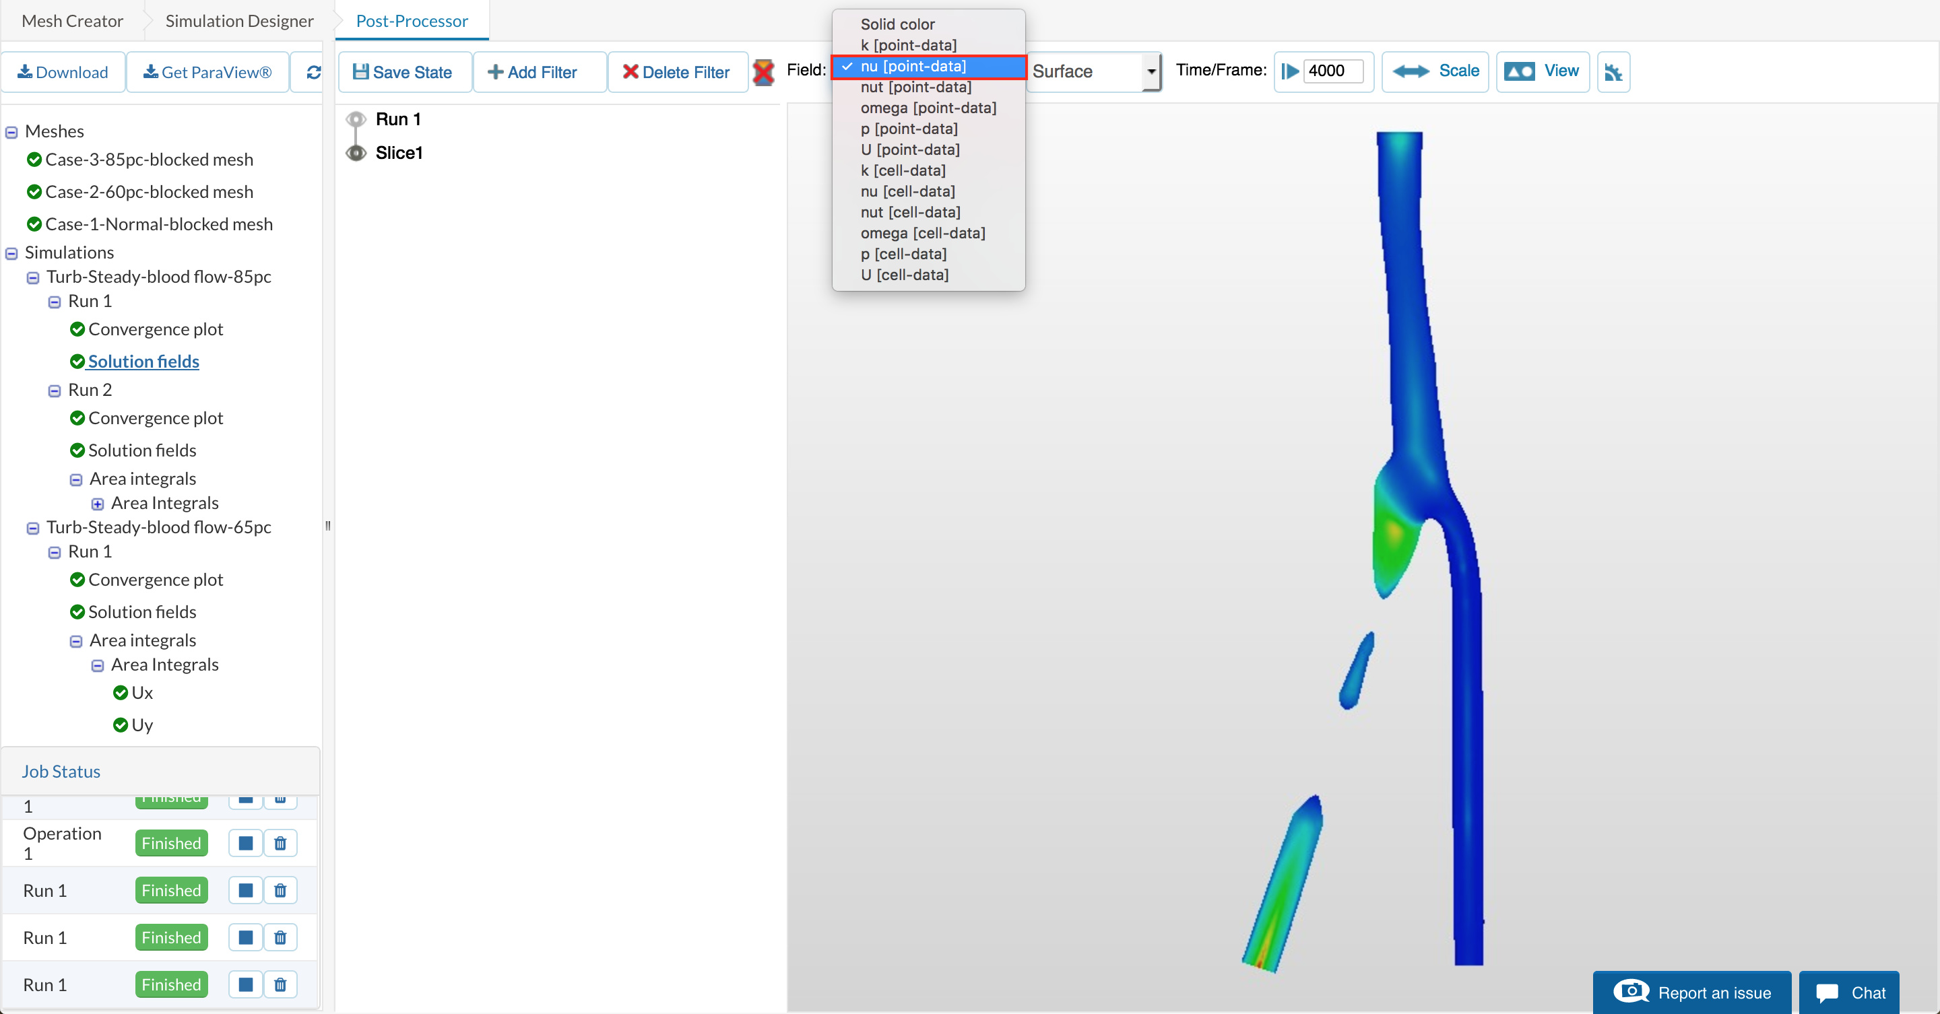This screenshot has width=1940, height=1014.
Task: Click the Time/Frame input showing 4000
Action: coord(1332,71)
